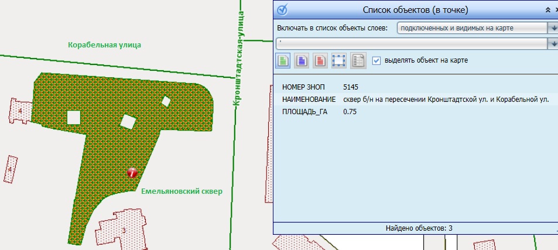558x250 pixels.
Task: Click the large white square inside green park
Action: (73, 118)
